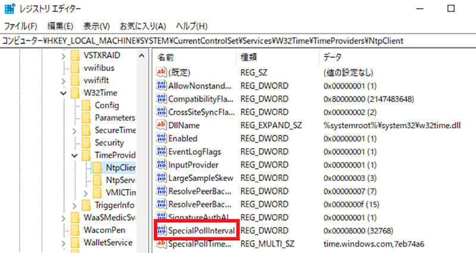Select the LargeSampleSkew value name

(201, 178)
